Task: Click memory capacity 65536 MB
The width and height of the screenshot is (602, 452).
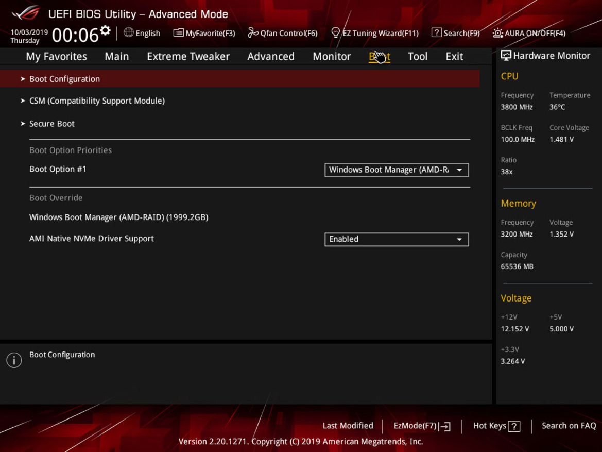Action: (517, 266)
